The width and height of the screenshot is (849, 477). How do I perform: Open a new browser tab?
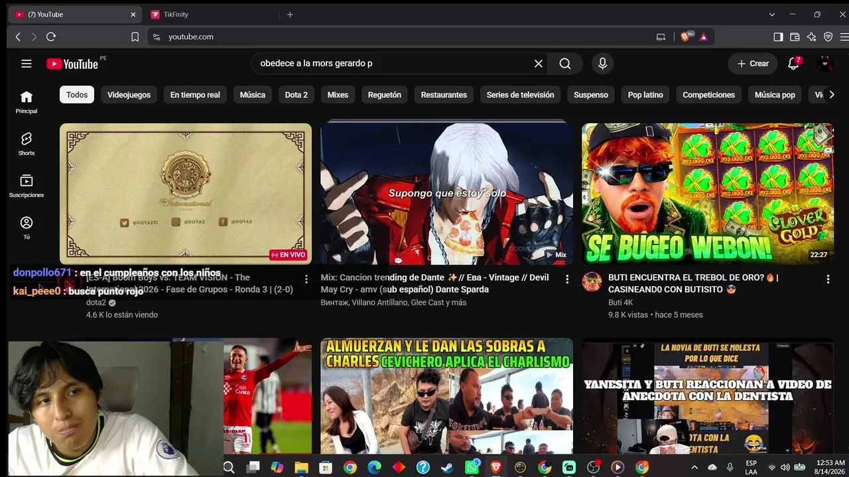290,15
